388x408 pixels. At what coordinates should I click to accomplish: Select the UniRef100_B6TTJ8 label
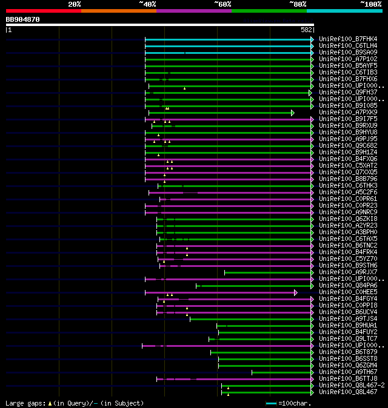point(348,379)
